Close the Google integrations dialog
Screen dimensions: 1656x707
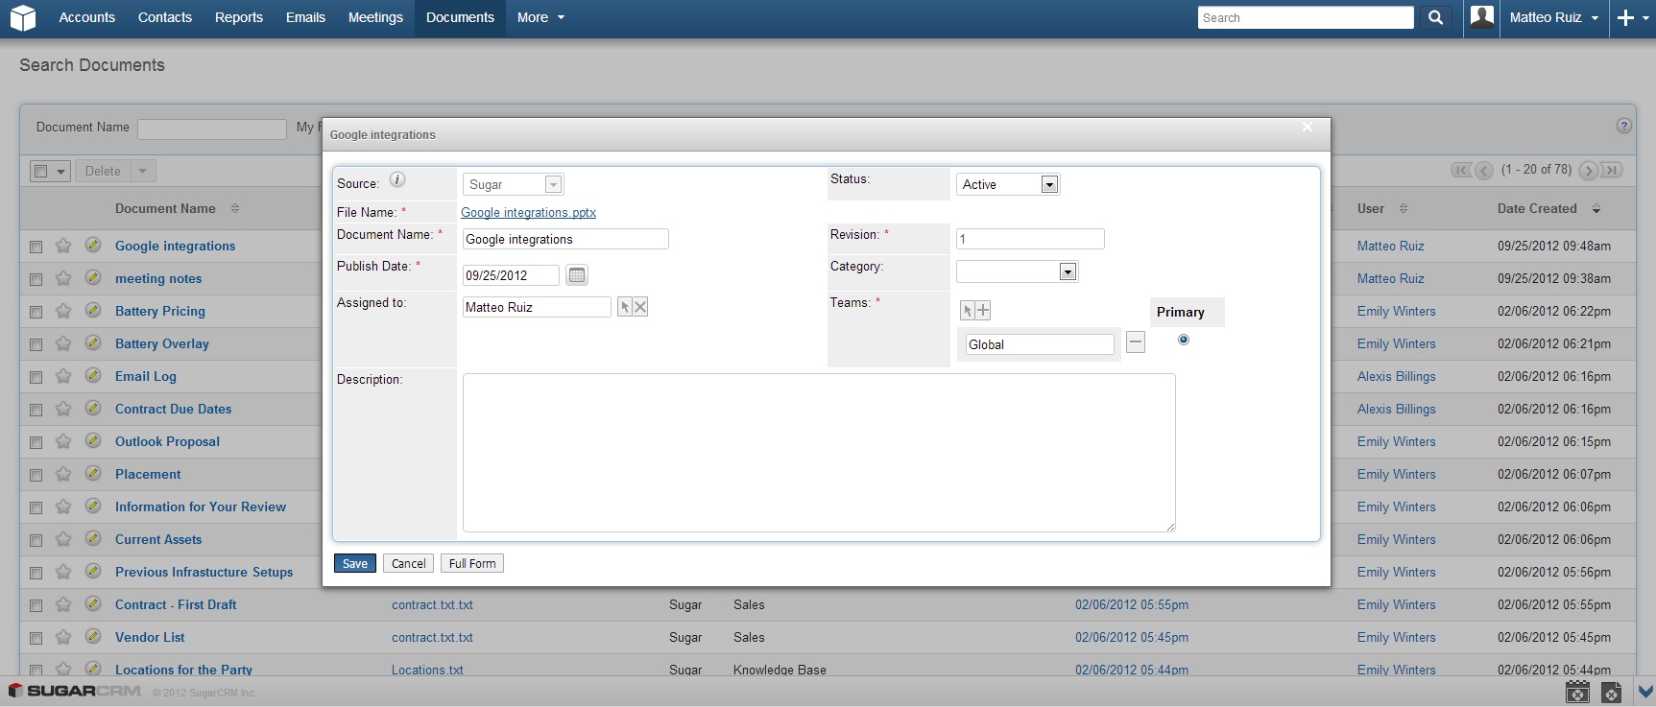1307,127
